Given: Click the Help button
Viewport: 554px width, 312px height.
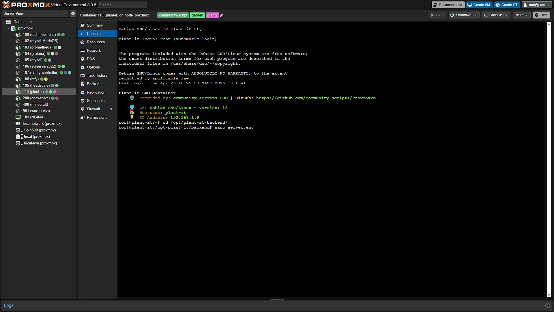Looking at the screenshot, I should [541, 15].
